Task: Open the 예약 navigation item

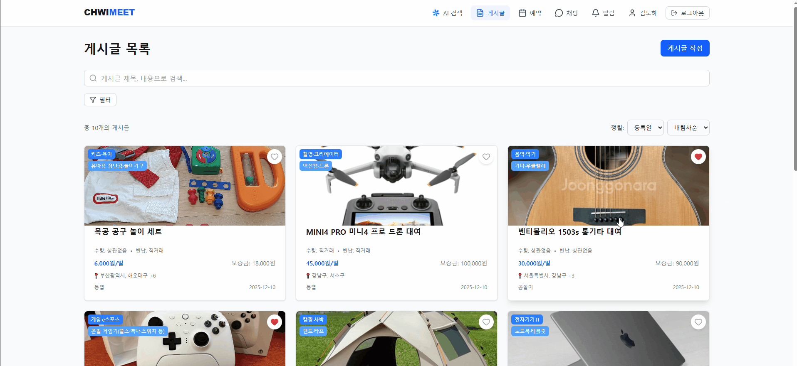Action: [x=530, y=13]
